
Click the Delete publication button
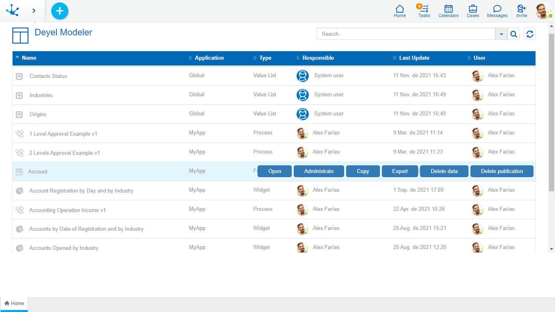pos(502,171)
